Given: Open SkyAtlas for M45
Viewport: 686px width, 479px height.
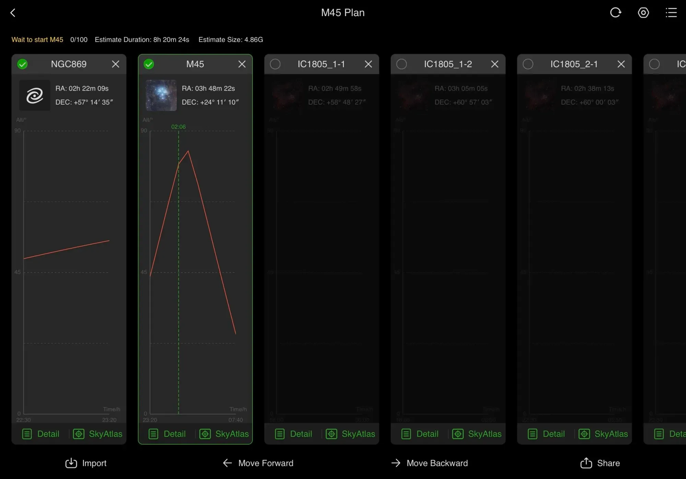Looking at the screenshot, I should (x=224, y=434).
